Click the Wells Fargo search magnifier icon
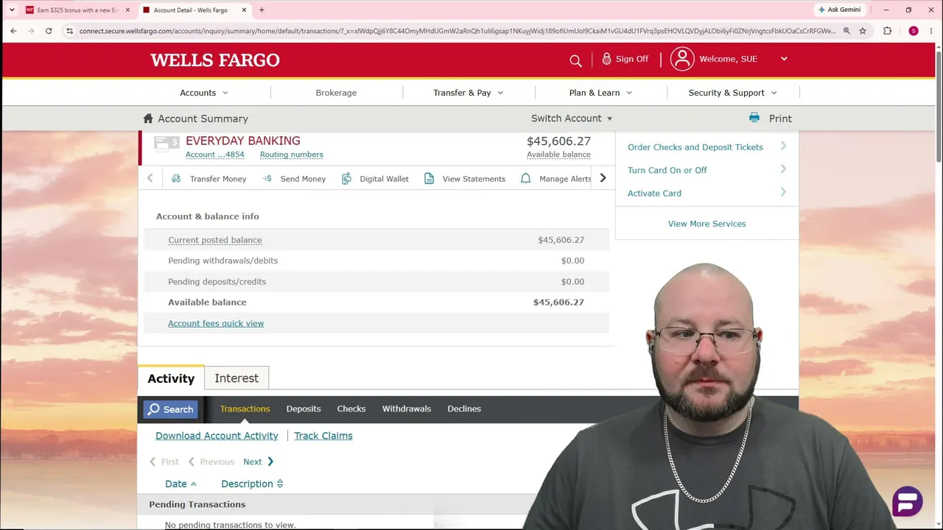This screenshot has height=530, width=943. point(575,60)
